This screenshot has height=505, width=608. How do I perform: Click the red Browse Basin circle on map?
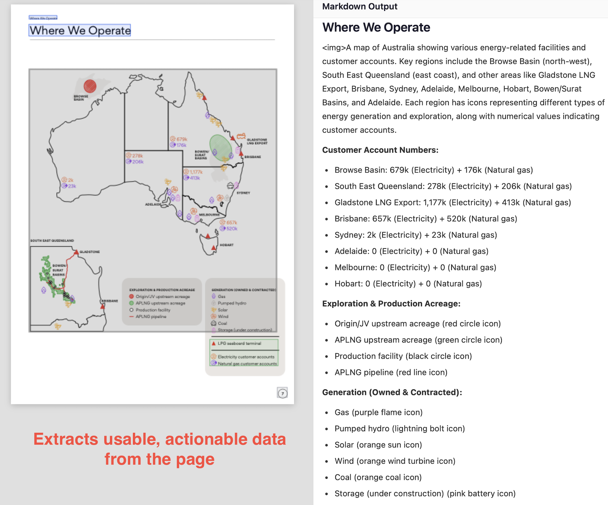[90, 86]
